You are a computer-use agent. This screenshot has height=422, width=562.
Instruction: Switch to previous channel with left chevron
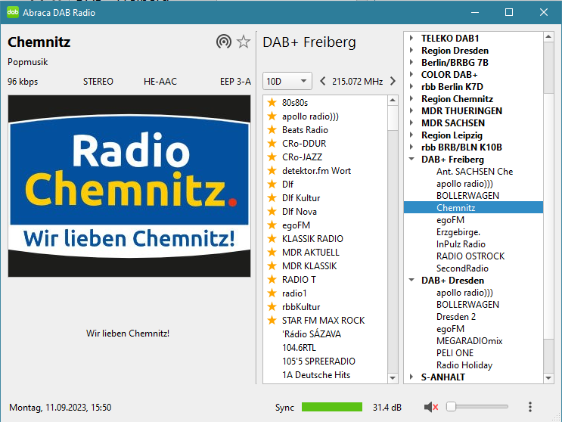click(323, 81)
